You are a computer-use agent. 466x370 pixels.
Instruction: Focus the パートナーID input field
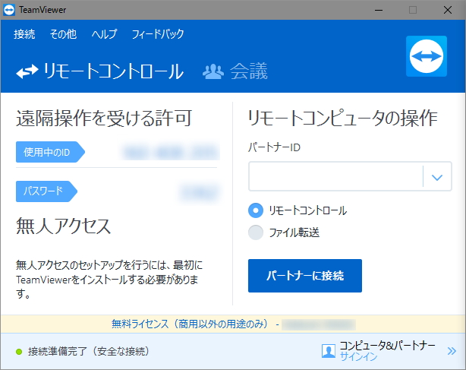(335, 176)
